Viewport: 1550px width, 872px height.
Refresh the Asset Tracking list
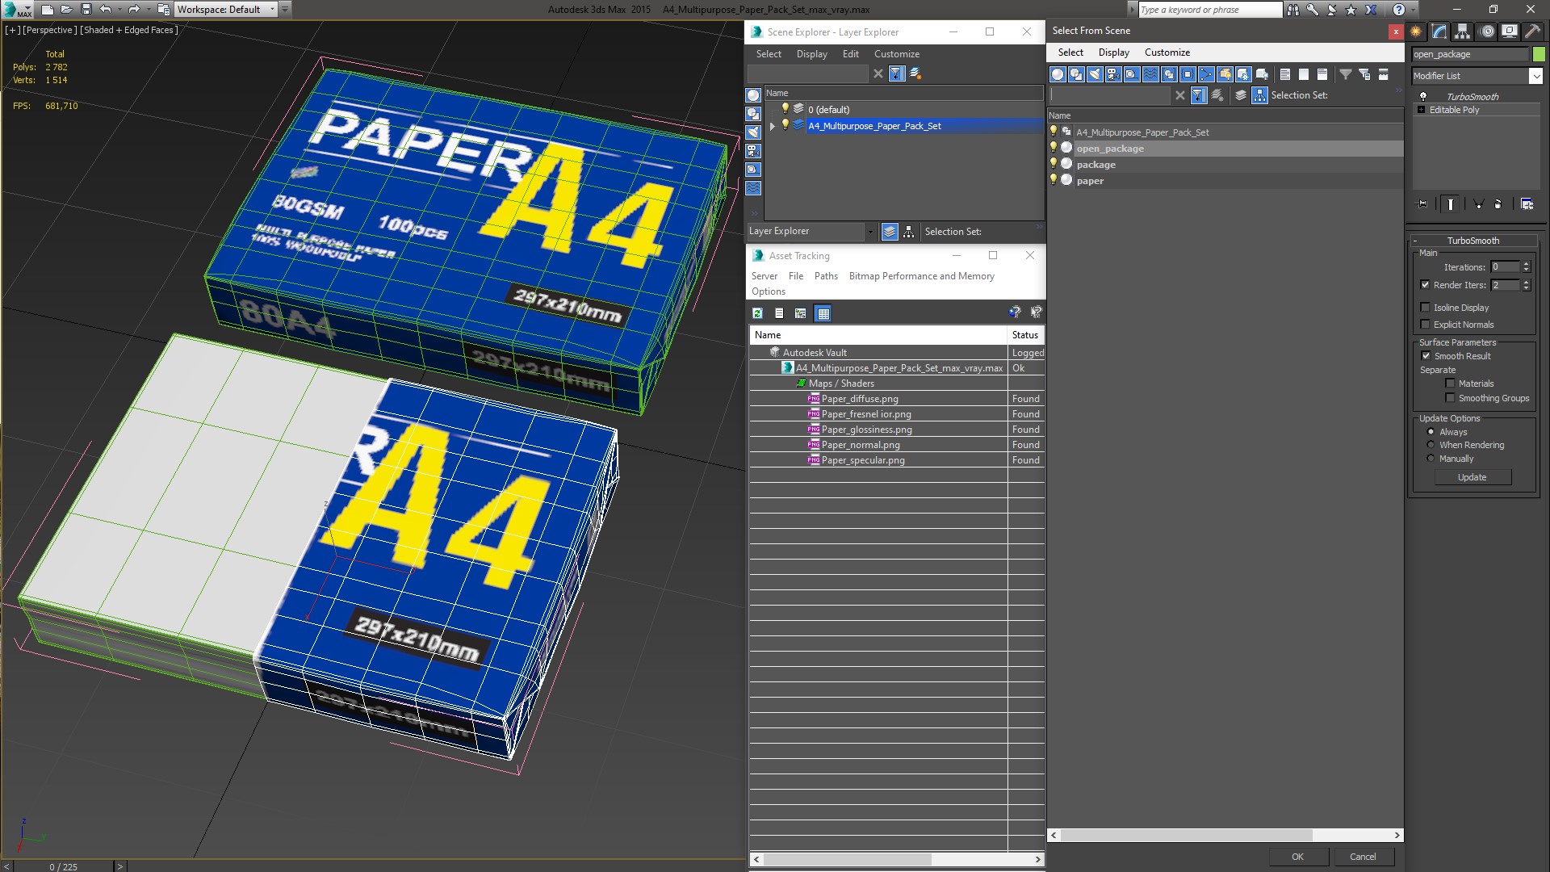[x=757, y=313]
